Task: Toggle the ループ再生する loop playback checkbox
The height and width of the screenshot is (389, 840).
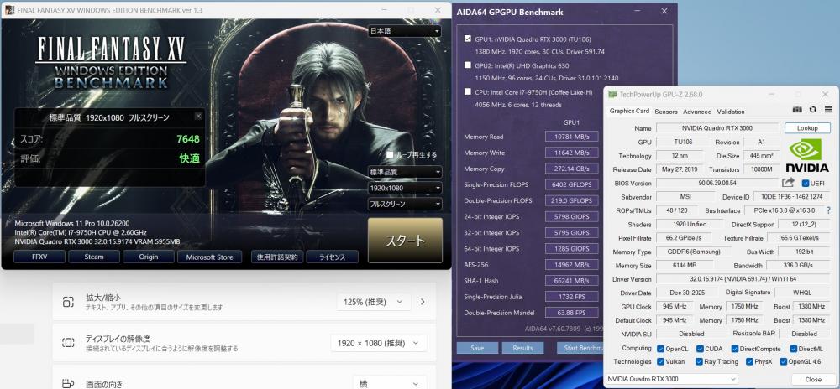Action: (x=390, y=154)
